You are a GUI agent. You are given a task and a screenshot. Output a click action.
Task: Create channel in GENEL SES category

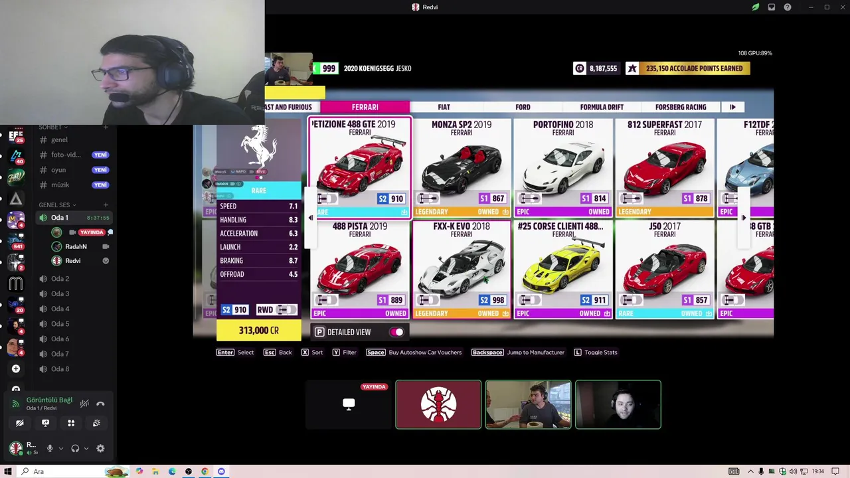click(x=106, y=205)
